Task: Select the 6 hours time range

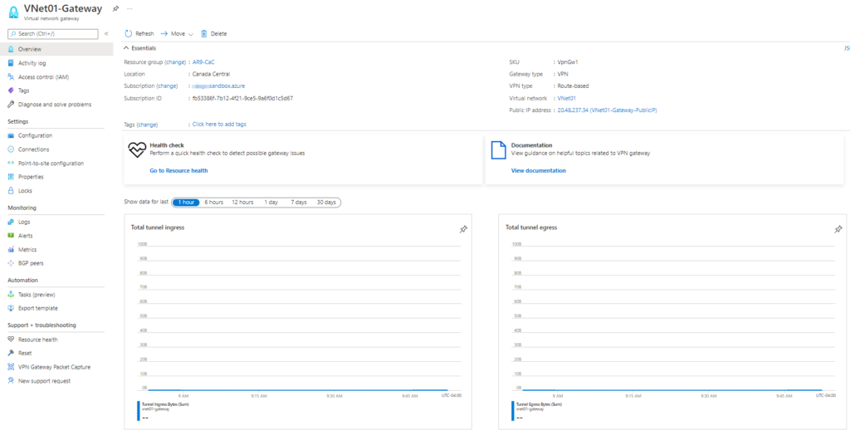Action: 213,203
